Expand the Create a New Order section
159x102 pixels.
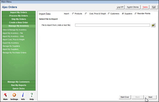coord(18,23)
